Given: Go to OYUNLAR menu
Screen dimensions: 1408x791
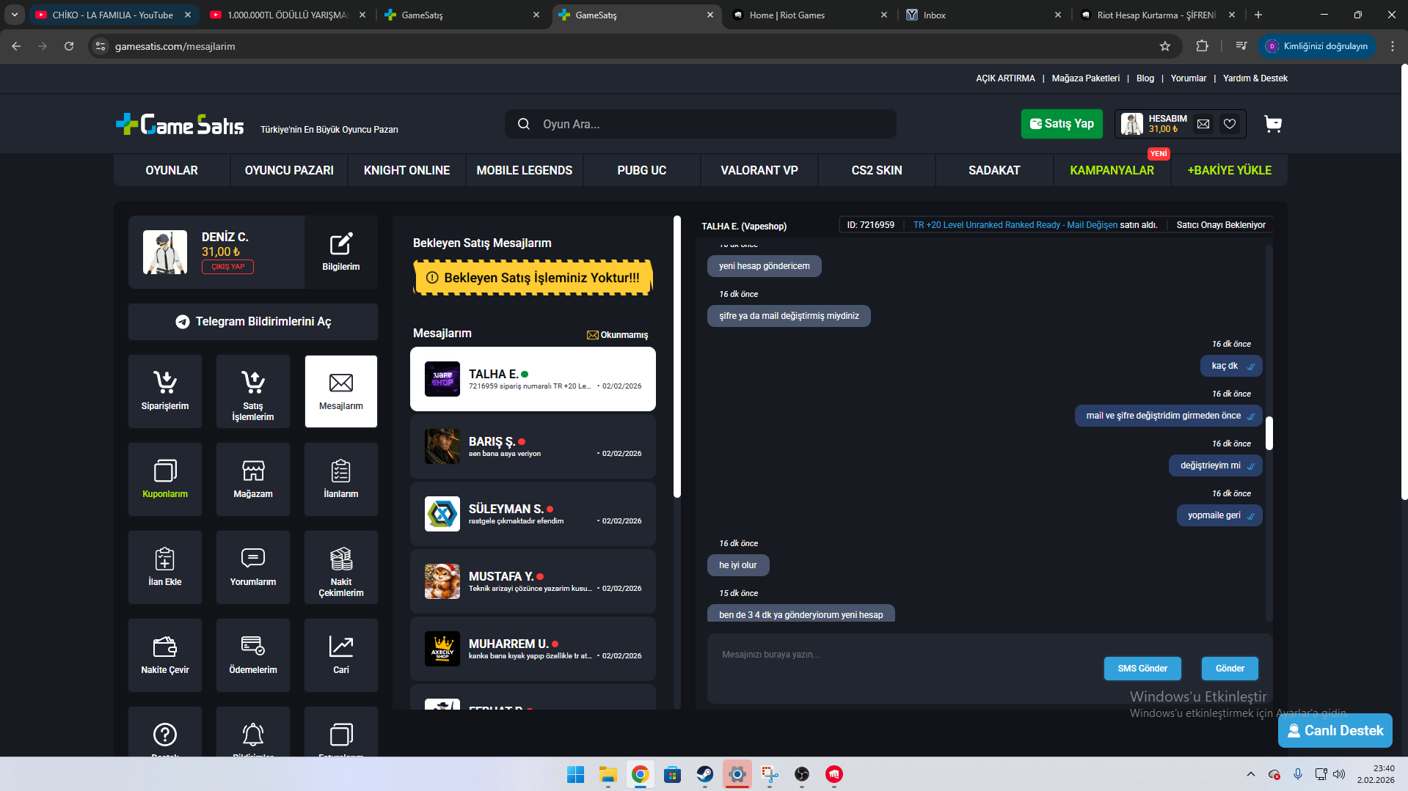Looking at the screenshot, I should (x=172, y=170).
